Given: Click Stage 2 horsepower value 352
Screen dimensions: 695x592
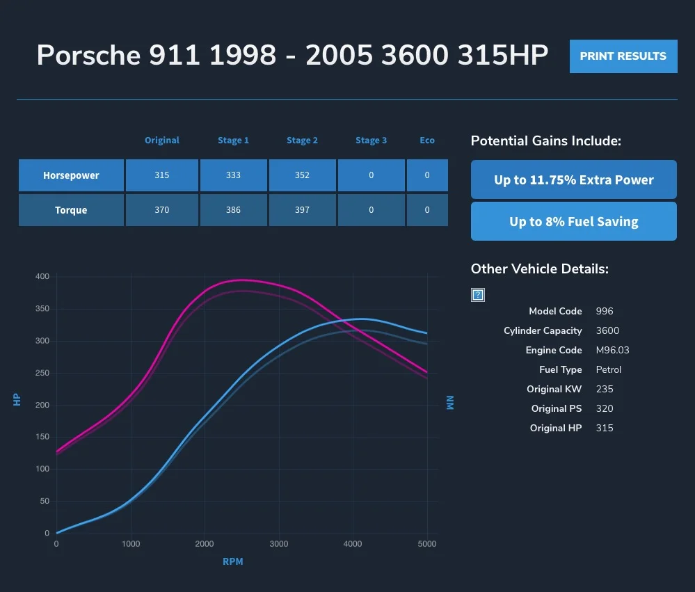Looking at the screenshot, I should (x=303, y=175).
